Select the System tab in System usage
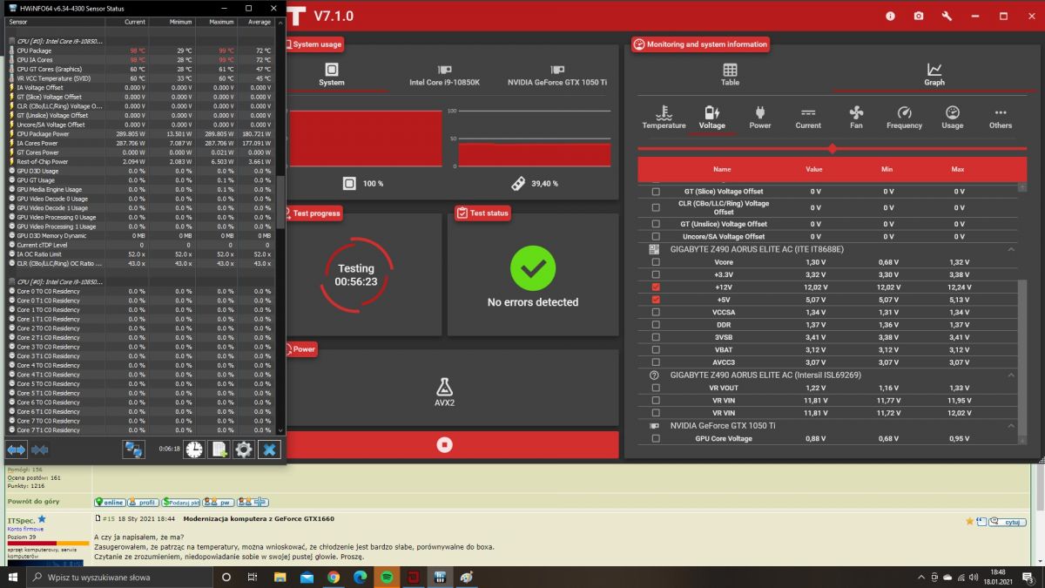The height and width of the screenshot is (588, 1045). 332,75
